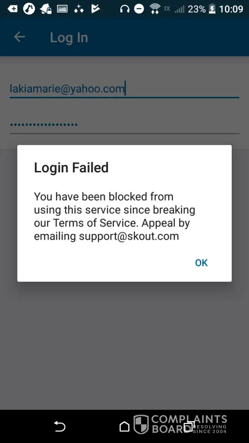The width and height of the screenshot is (249, 443).
Task: Tap the image notification icon
Action: pyautogui.click(x=62, y=9)
